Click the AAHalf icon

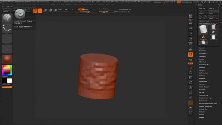coord(190,39)
